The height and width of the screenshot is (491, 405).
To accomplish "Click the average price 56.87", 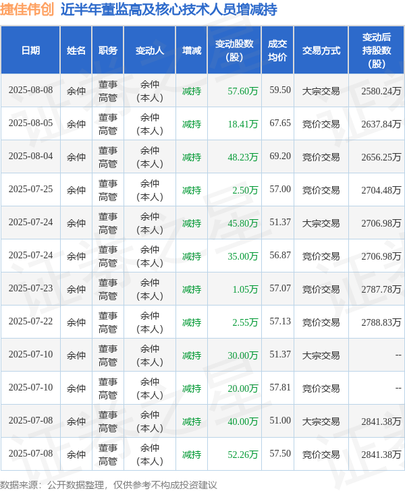I will [x=280, y=256].
